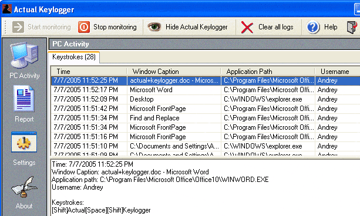Click the Start monitoring arrow icon
The width and height of the screenshot is (360, 216).
pos(18,27)
